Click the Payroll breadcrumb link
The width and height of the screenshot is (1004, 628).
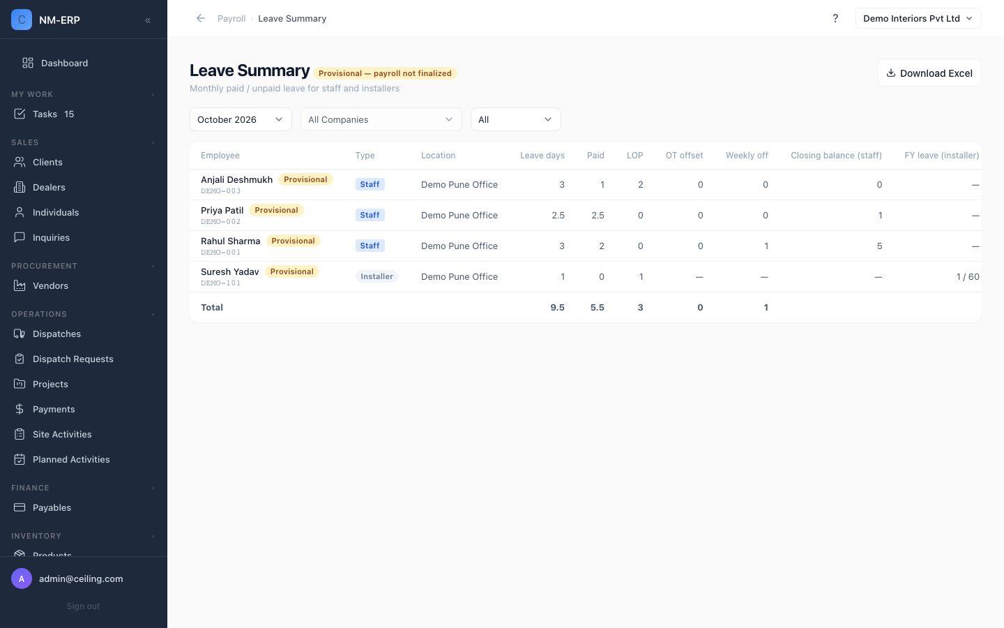click(x=231, y=18)
